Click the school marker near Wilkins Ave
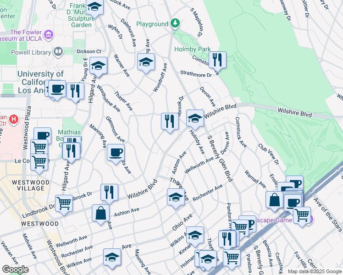 [x=195, y=236]
